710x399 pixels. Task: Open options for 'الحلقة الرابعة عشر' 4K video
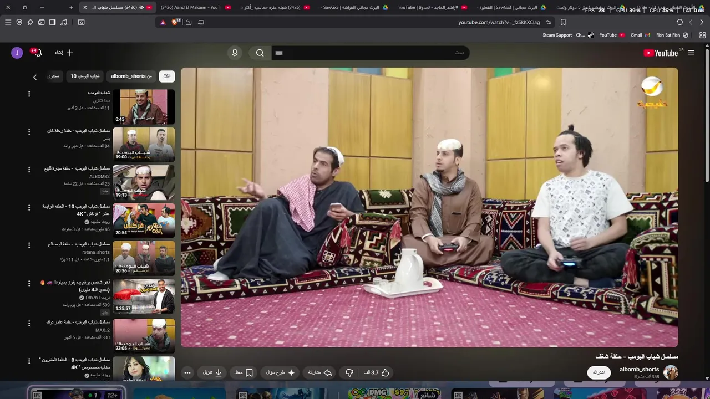click(29, 207)
